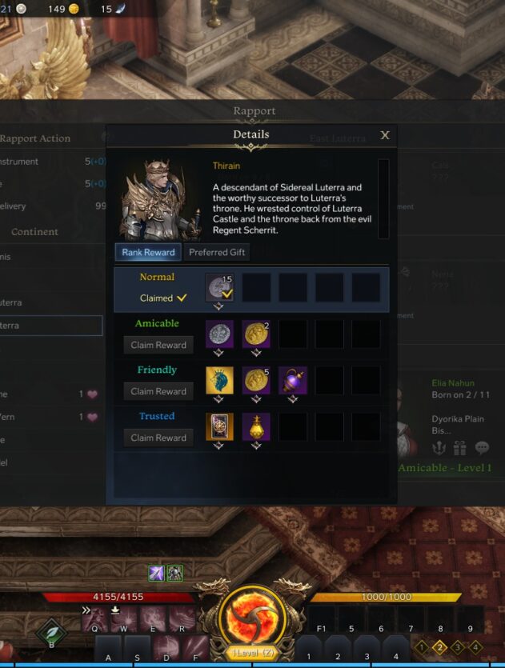Switch to the Preferred Gift tab
This screenshot has width=505, height=668.
tap(217, 252)
